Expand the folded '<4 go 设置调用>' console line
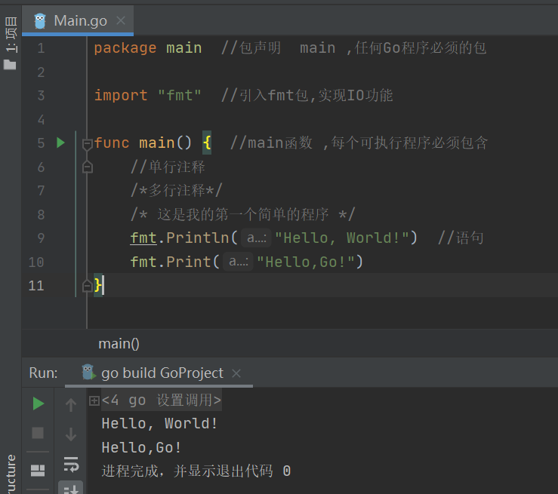The image size is (558, 494). (x=94, y=401)
